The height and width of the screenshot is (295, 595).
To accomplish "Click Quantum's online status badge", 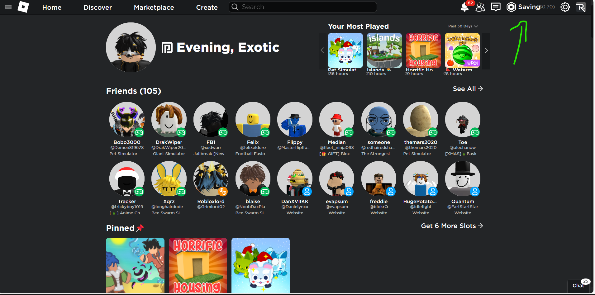I will (475, 192).
